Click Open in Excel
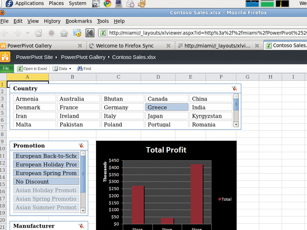This screenshot has height=230, width=307. pyautogui.click(x=32, y=69)
